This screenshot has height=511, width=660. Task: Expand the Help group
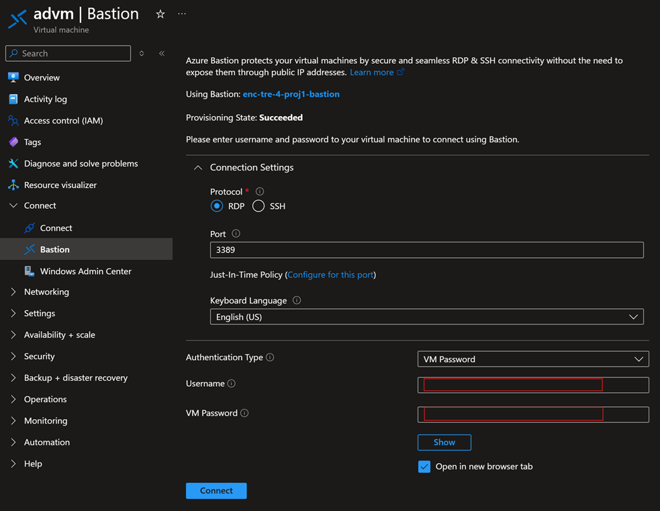point(13,463)
